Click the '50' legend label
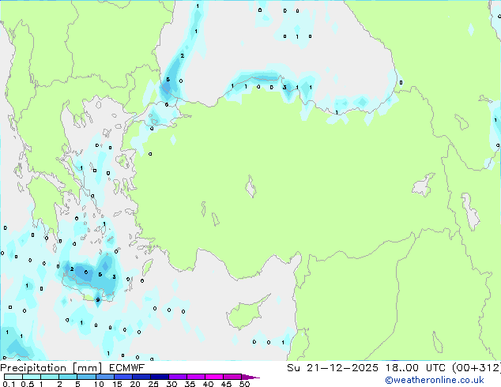 244,384
